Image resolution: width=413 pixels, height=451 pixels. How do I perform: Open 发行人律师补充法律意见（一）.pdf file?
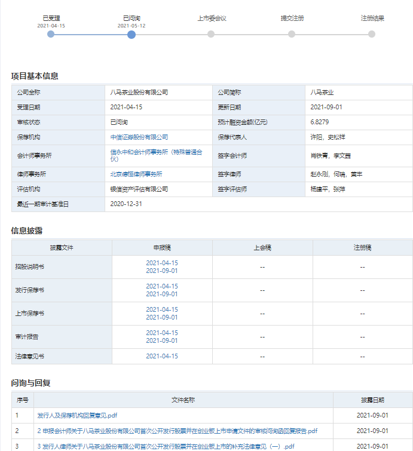(166, 446)
